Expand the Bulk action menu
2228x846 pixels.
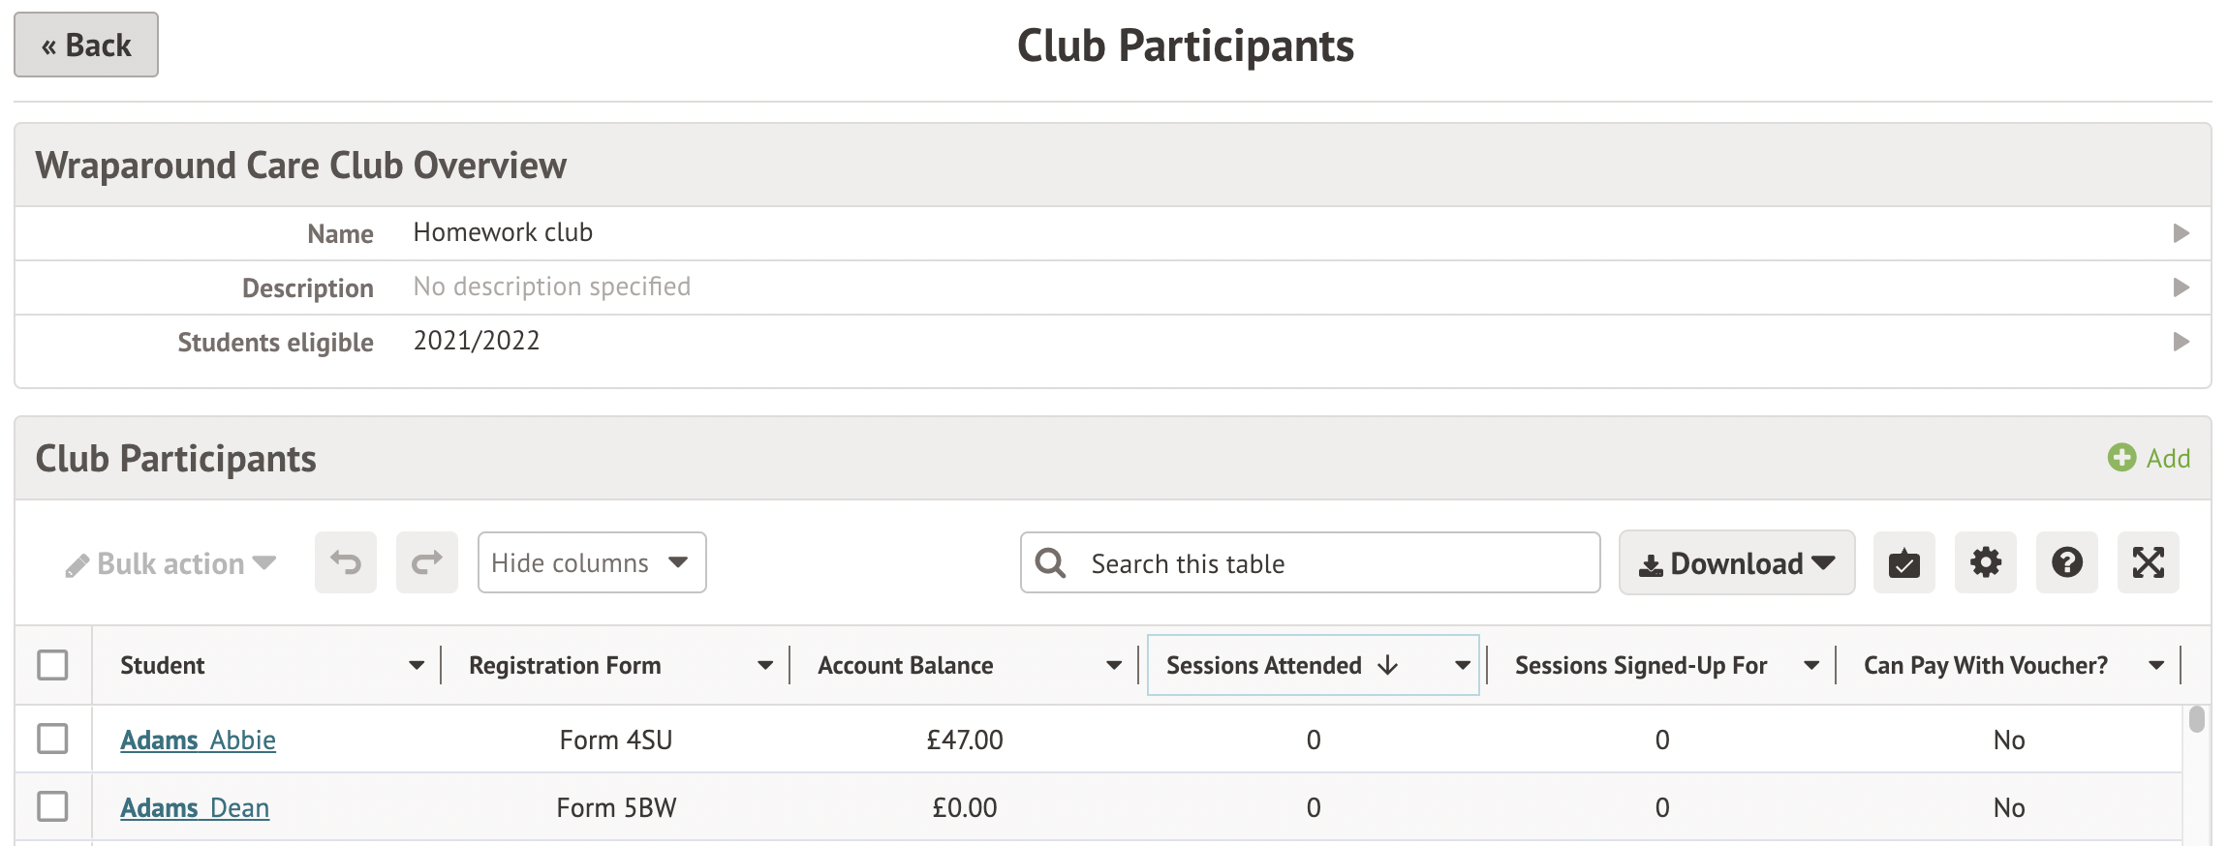(x=171, y=563)
